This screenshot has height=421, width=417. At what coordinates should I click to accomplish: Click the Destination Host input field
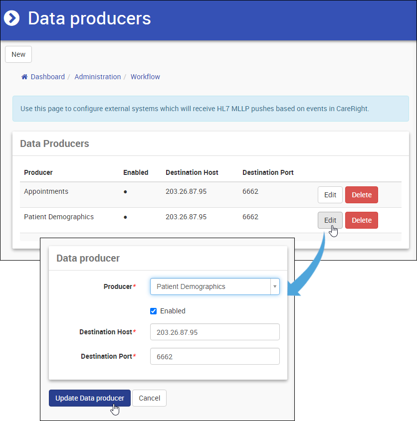point(214,332)
